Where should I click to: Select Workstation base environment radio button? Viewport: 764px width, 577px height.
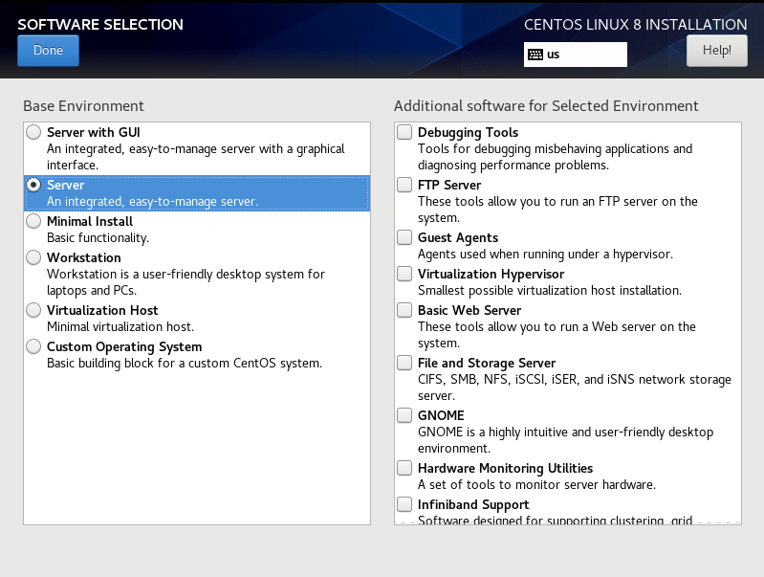click(33, 257)
